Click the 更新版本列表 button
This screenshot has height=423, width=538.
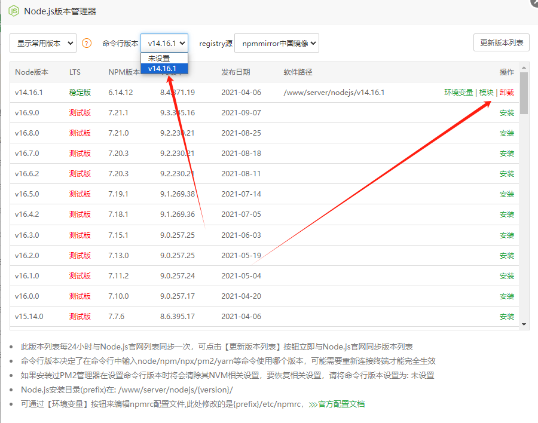click(502, 42)
